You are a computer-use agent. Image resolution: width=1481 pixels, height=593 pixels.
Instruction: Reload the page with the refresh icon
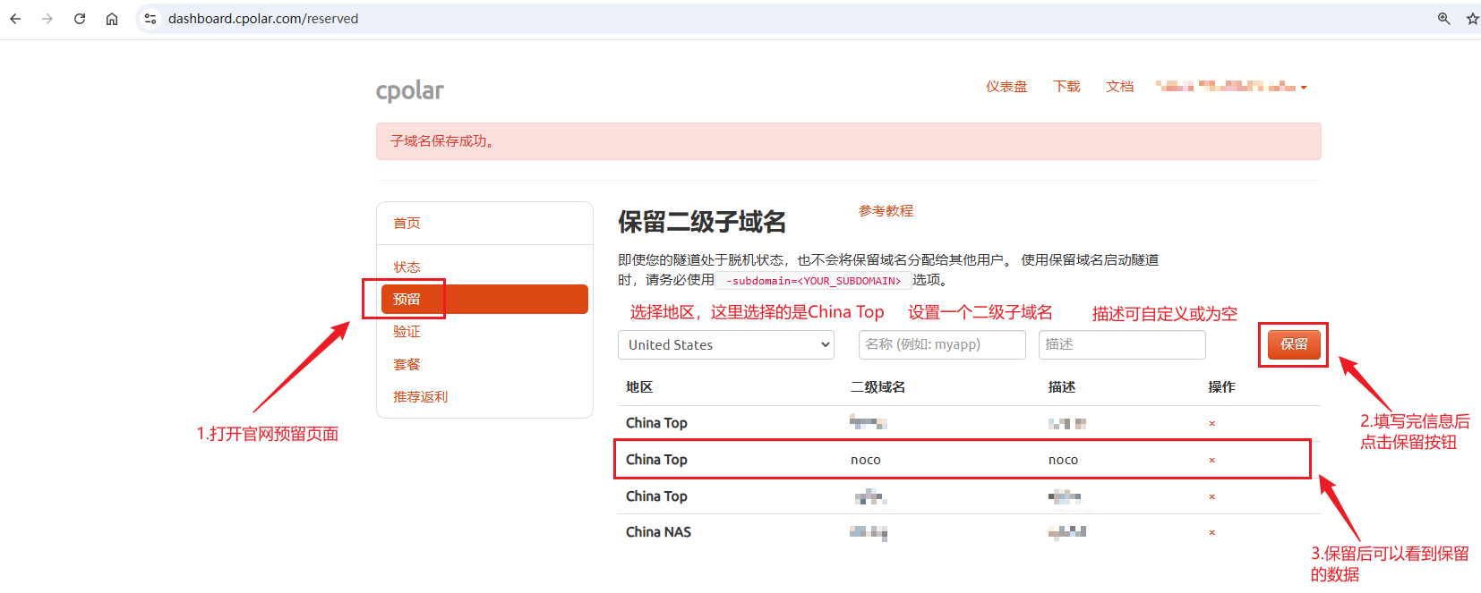click(80, 19)
